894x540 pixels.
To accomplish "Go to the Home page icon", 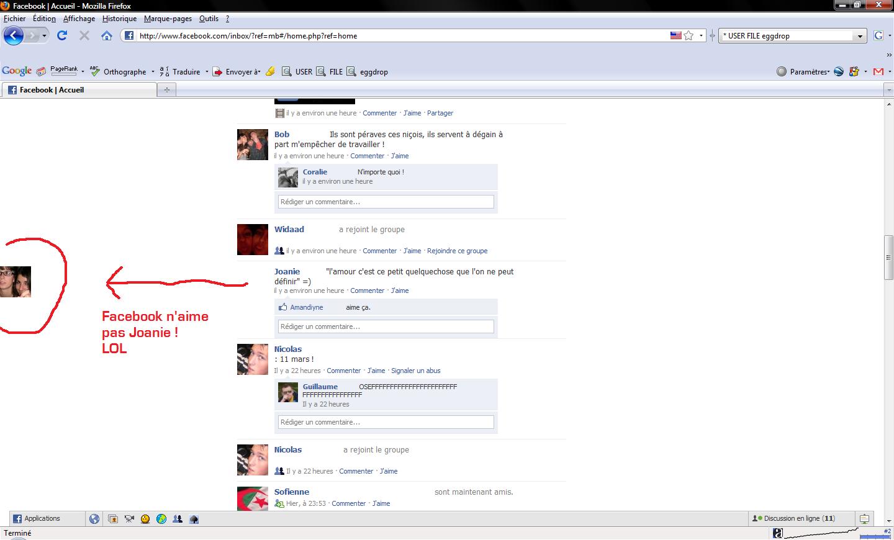I will [x=107, y=35].
